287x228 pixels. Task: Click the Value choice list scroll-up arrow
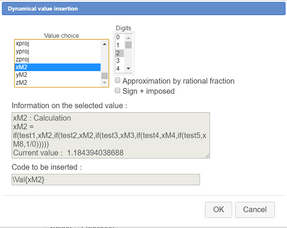(105, 44)
